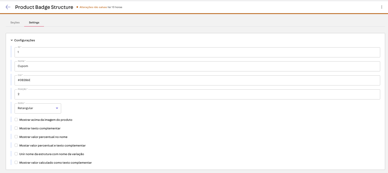Image resolution: width=388 pixels, height=173 pixels.
Task: Open the three-dot options menu
Action: click(381, 7)
